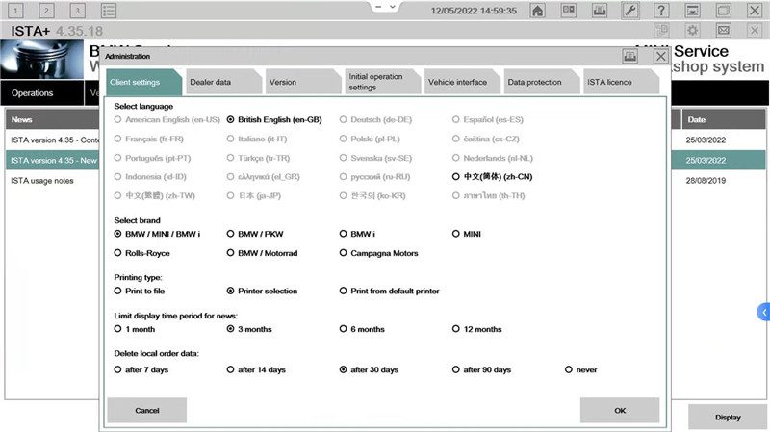This screenshot has height=432, width=770.
Task: Click the 28/08/2019 date cell
Action: point(706,181)
